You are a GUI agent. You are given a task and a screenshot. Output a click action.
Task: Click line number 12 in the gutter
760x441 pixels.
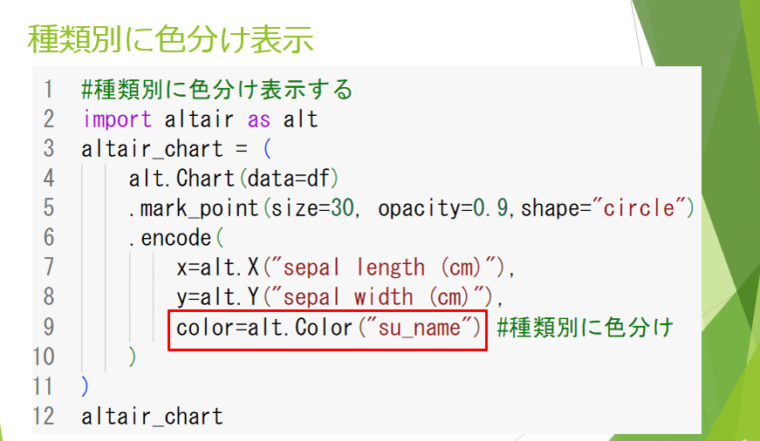(43, 417)
